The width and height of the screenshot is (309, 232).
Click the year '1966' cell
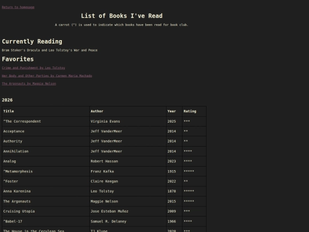tap(174, 222)
